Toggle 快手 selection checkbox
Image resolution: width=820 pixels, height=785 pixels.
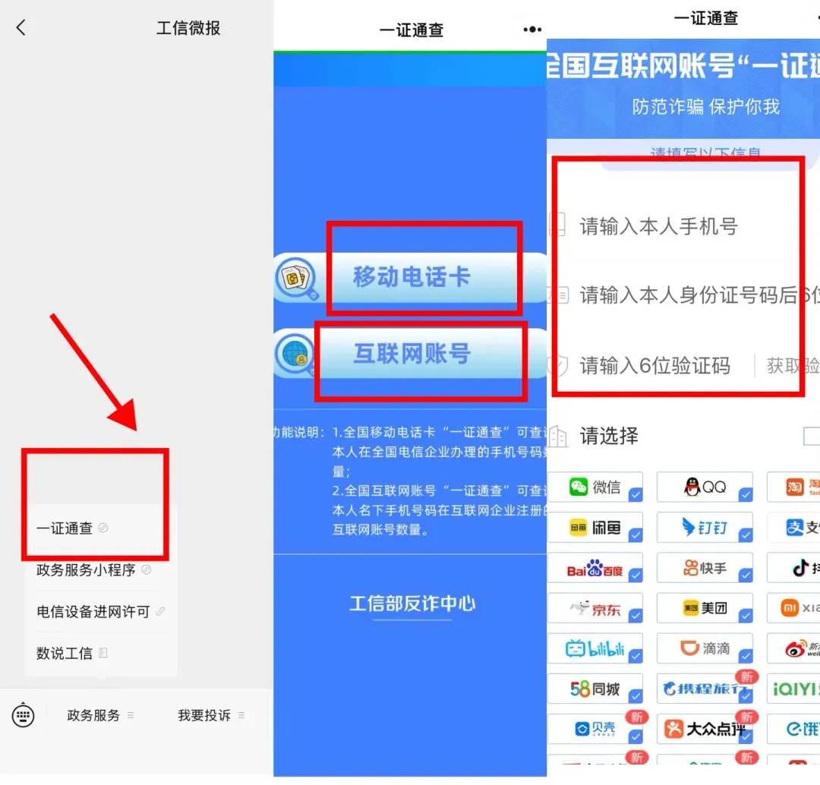click(746, 575)
